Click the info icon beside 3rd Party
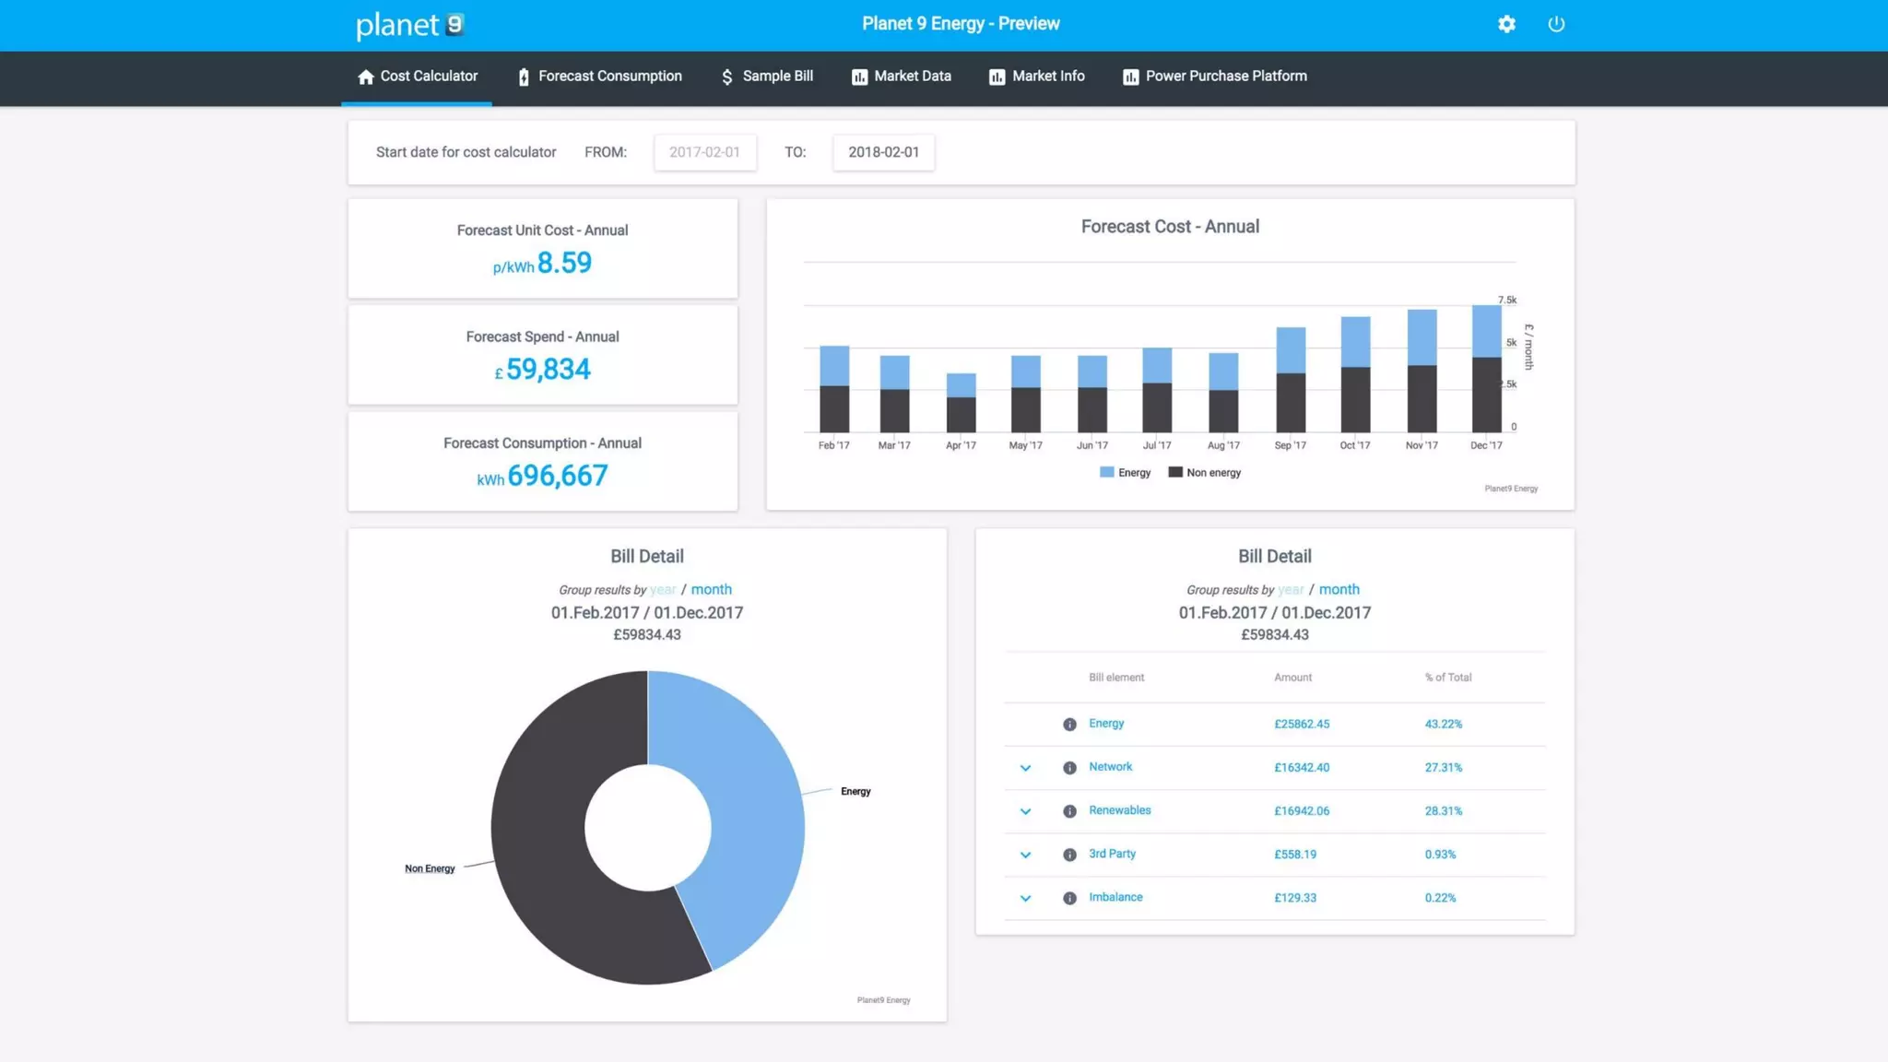Viewport: 1888px width, 1062px height. 1069,855
